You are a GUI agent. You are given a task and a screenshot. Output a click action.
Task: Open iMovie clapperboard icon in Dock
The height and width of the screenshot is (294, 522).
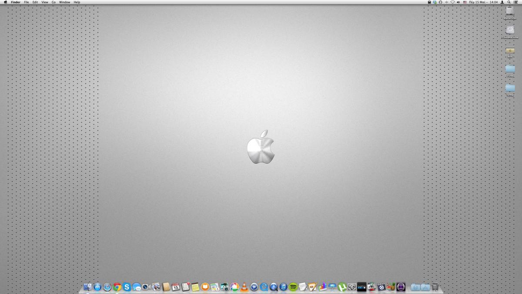[381, 287]
